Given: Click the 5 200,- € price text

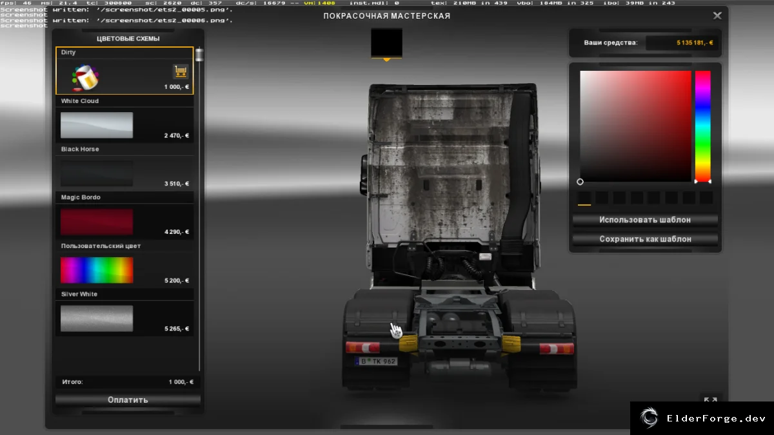Looking at the screenshot, I should (x=177, y=281).
